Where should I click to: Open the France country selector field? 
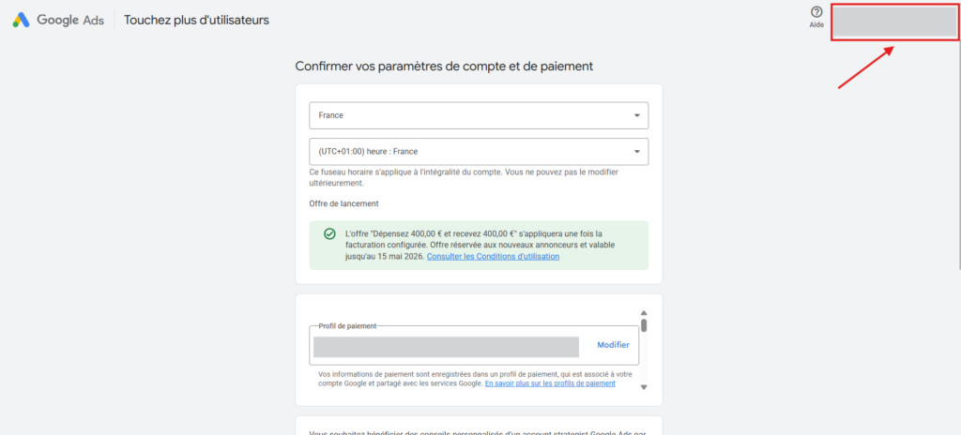(469, 115)
